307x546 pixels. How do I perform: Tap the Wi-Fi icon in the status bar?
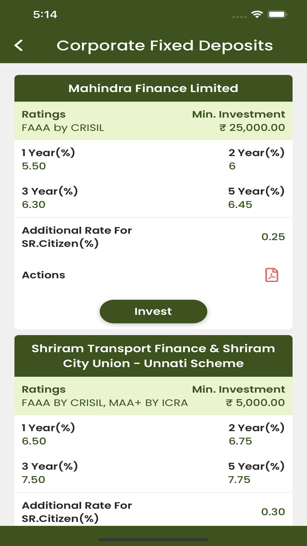tap(256, 14)
